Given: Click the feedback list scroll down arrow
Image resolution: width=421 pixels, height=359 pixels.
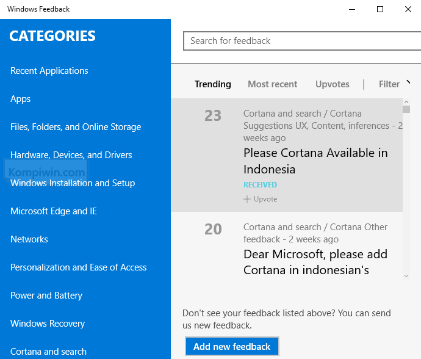Looking at the screenshot, I should (406, 276).
